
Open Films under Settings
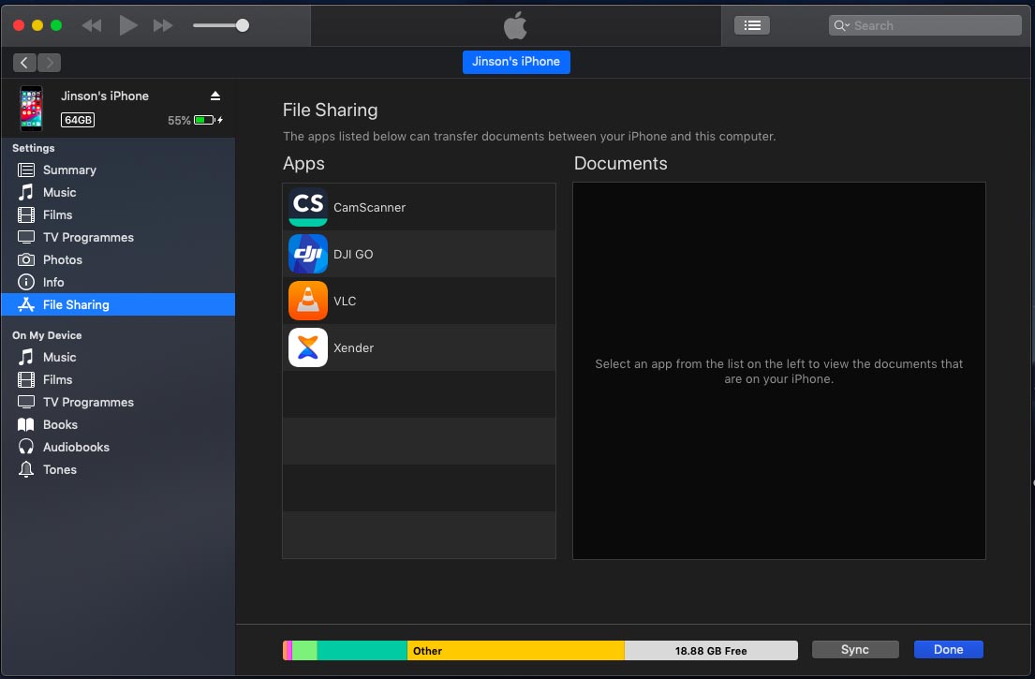[x=118, y=215]
